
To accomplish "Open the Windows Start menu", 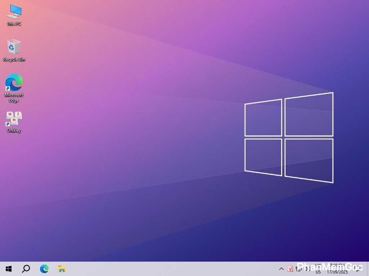I will tap(9, 269).
